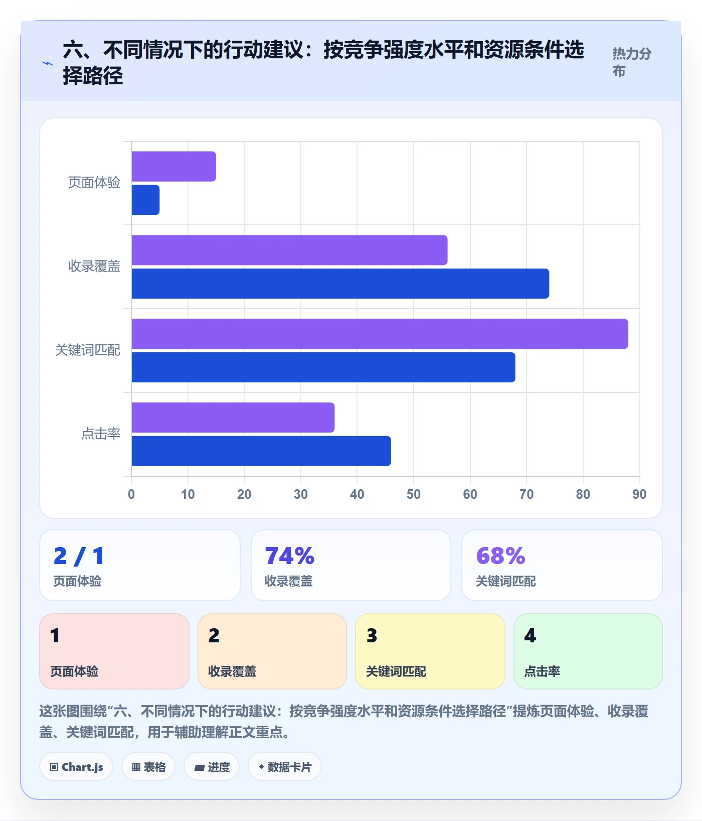Click the x-axis tick labeled 40
This screenshot has width=702, height=821.
(x=357, y=494)
